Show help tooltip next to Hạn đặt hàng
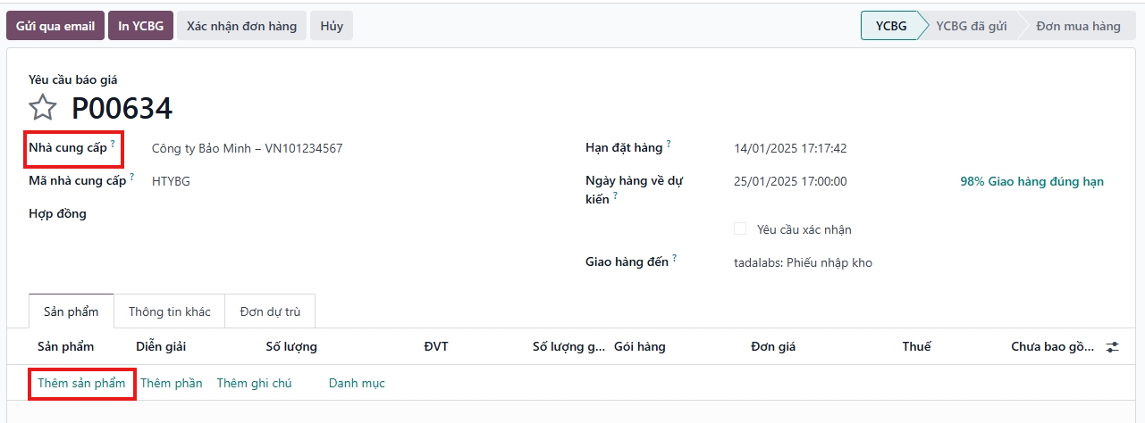Screen dimensions: 1145x423 669,144
